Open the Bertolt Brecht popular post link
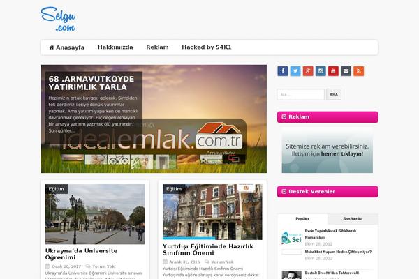 [332, 273]
